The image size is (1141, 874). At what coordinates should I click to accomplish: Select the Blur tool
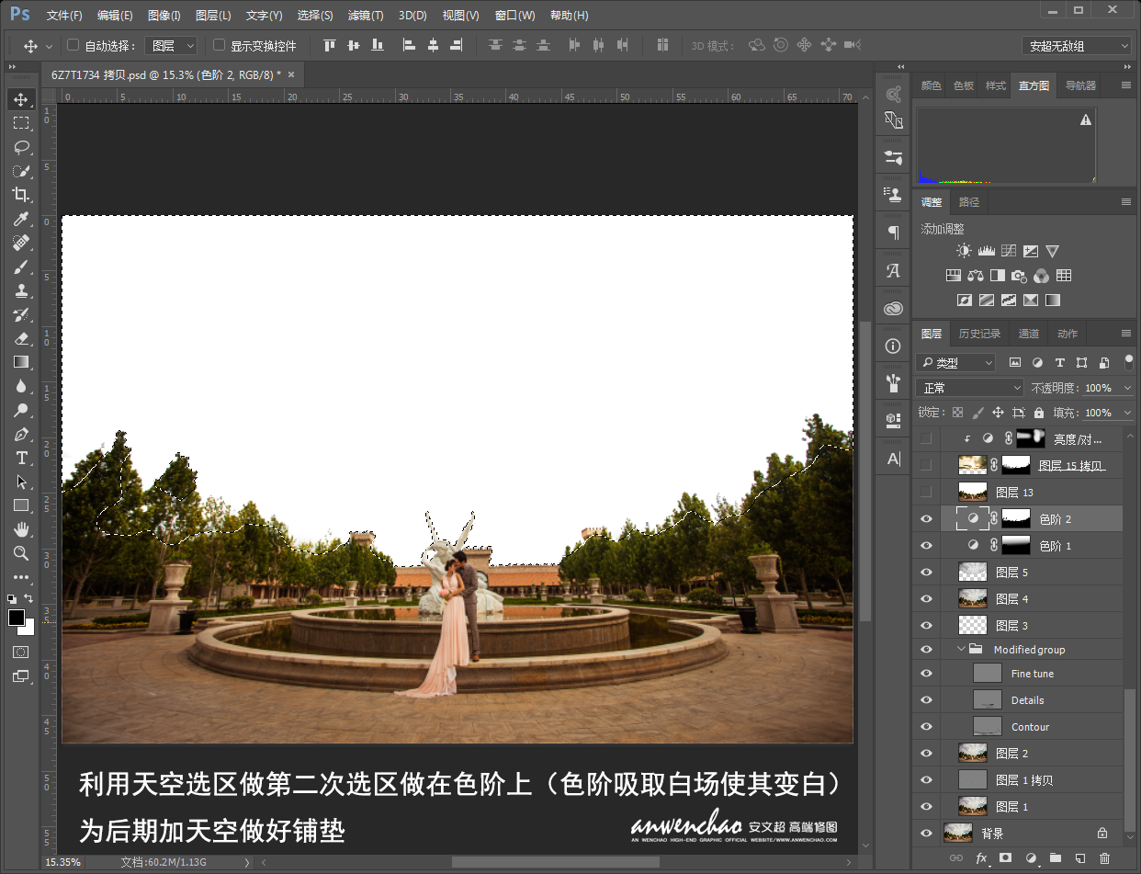pos(21,386)
